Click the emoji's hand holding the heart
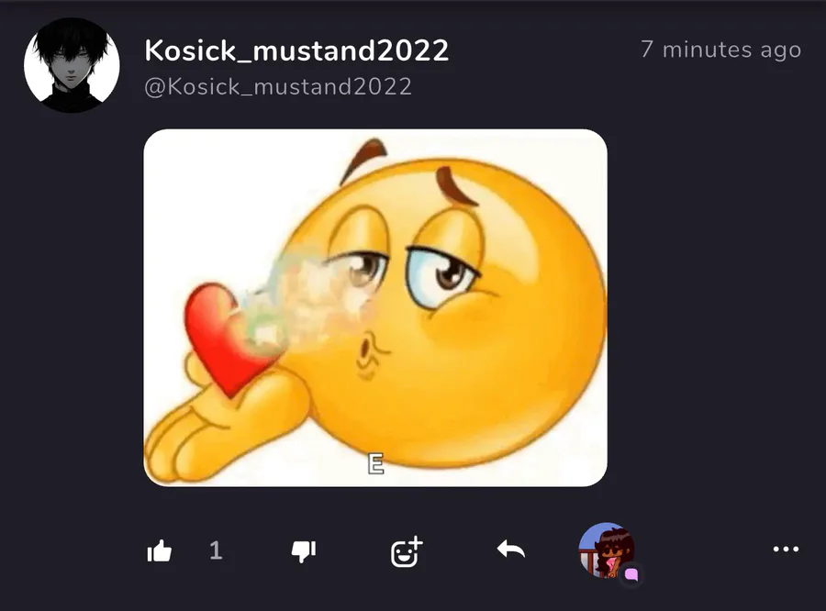The width and height of the screenshot is (826, 611). click(x=221, y=421)
